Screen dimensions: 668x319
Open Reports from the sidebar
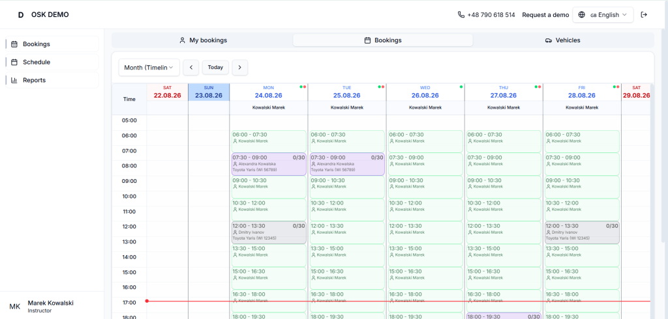click(x=52, y=80)
